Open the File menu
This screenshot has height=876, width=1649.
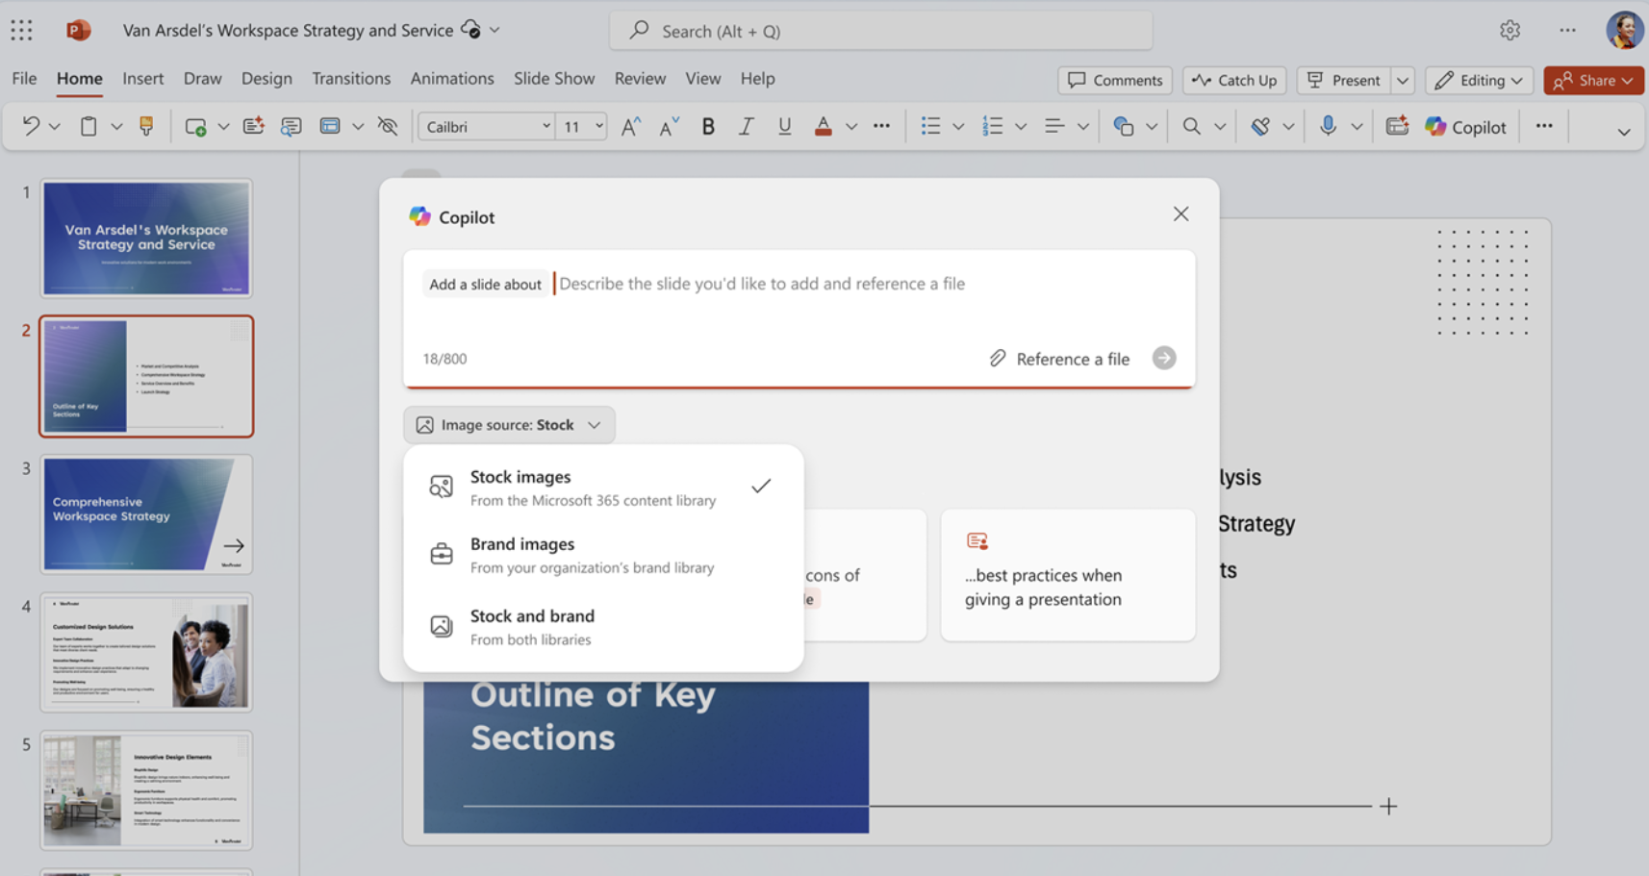(x=24, y=79)
